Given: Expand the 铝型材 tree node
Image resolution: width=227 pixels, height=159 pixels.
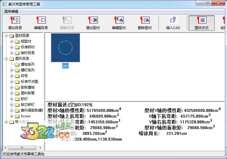Looking at the screenshot, I should (12, 41).
